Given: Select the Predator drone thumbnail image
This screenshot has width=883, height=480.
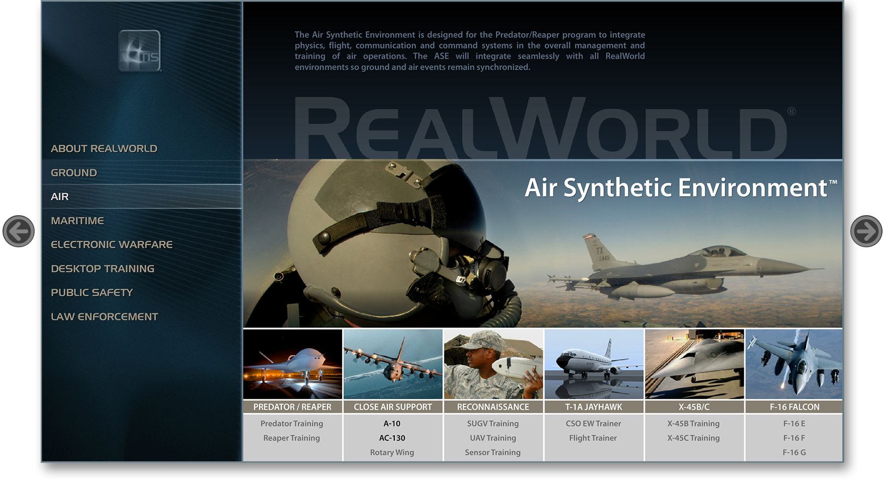Looking at the screenshot, I should [292, 364].
